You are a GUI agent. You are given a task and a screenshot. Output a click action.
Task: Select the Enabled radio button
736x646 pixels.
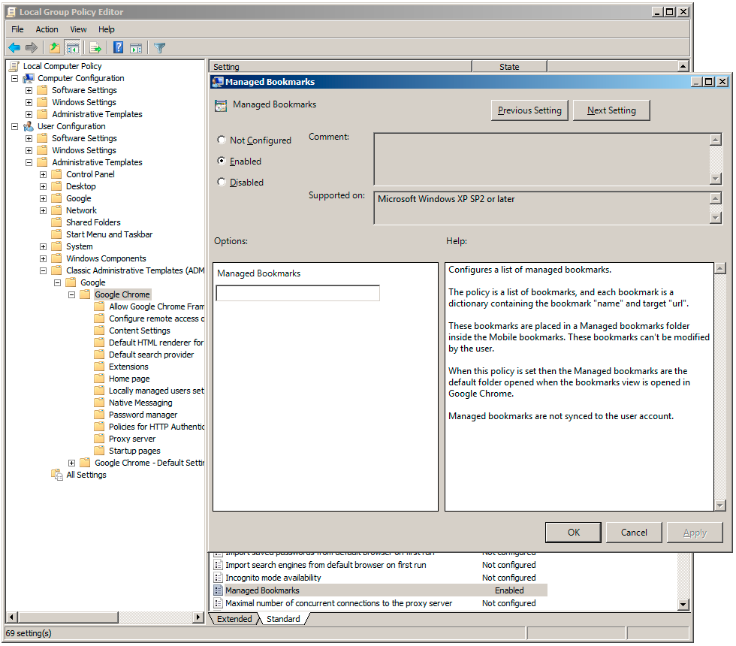222,161
